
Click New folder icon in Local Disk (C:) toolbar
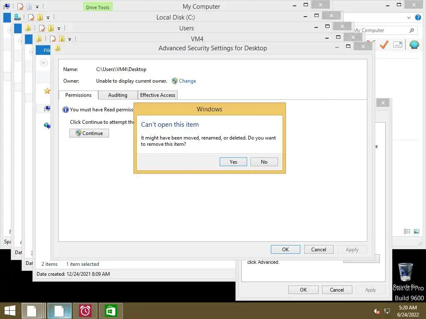(x=40, y=17)
